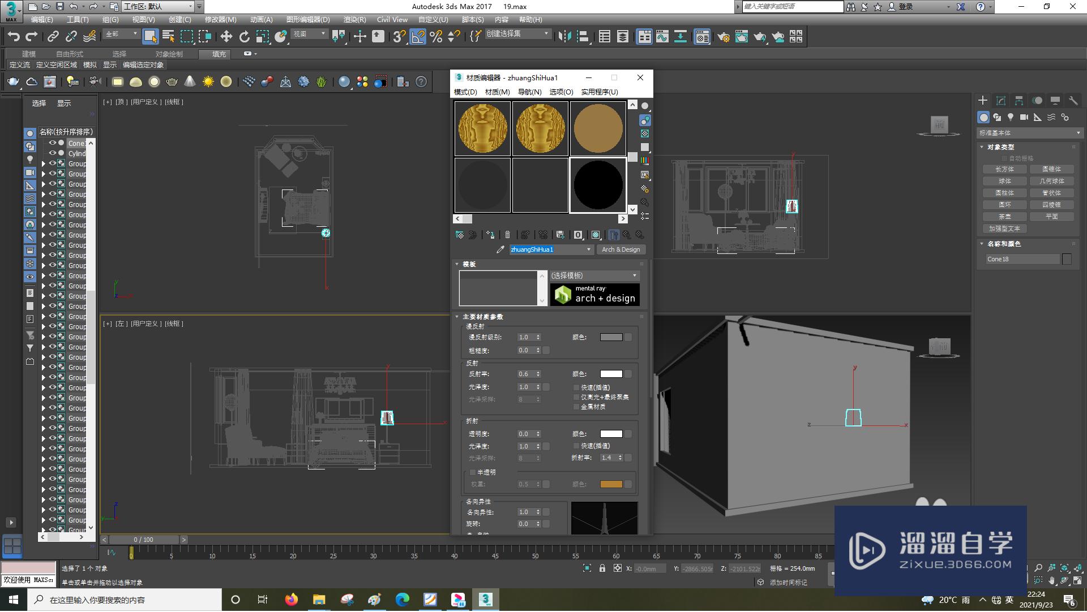Screen dimensions: 1087x612
Task: Drag the 反射率 slider value
Action: (523, 373)
